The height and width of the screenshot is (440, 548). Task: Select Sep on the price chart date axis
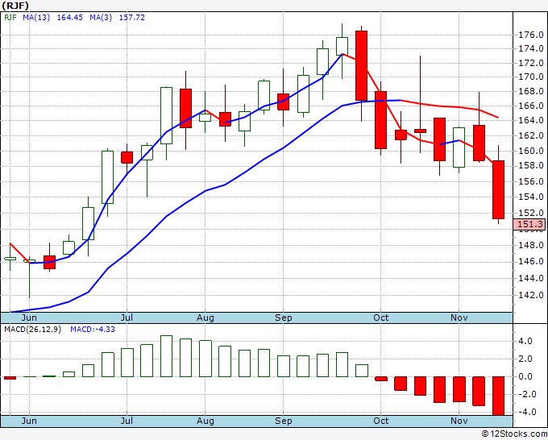(283, 318)
